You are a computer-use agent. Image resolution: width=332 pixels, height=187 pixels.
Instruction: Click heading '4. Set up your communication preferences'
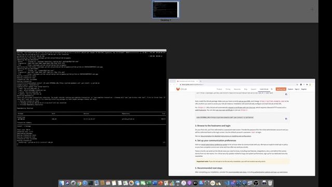[x=215, y=141]
